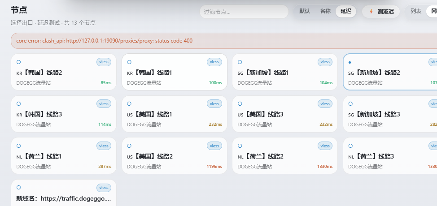
Task: Run latency test with 测延迟 button
Action: [381, 12]
